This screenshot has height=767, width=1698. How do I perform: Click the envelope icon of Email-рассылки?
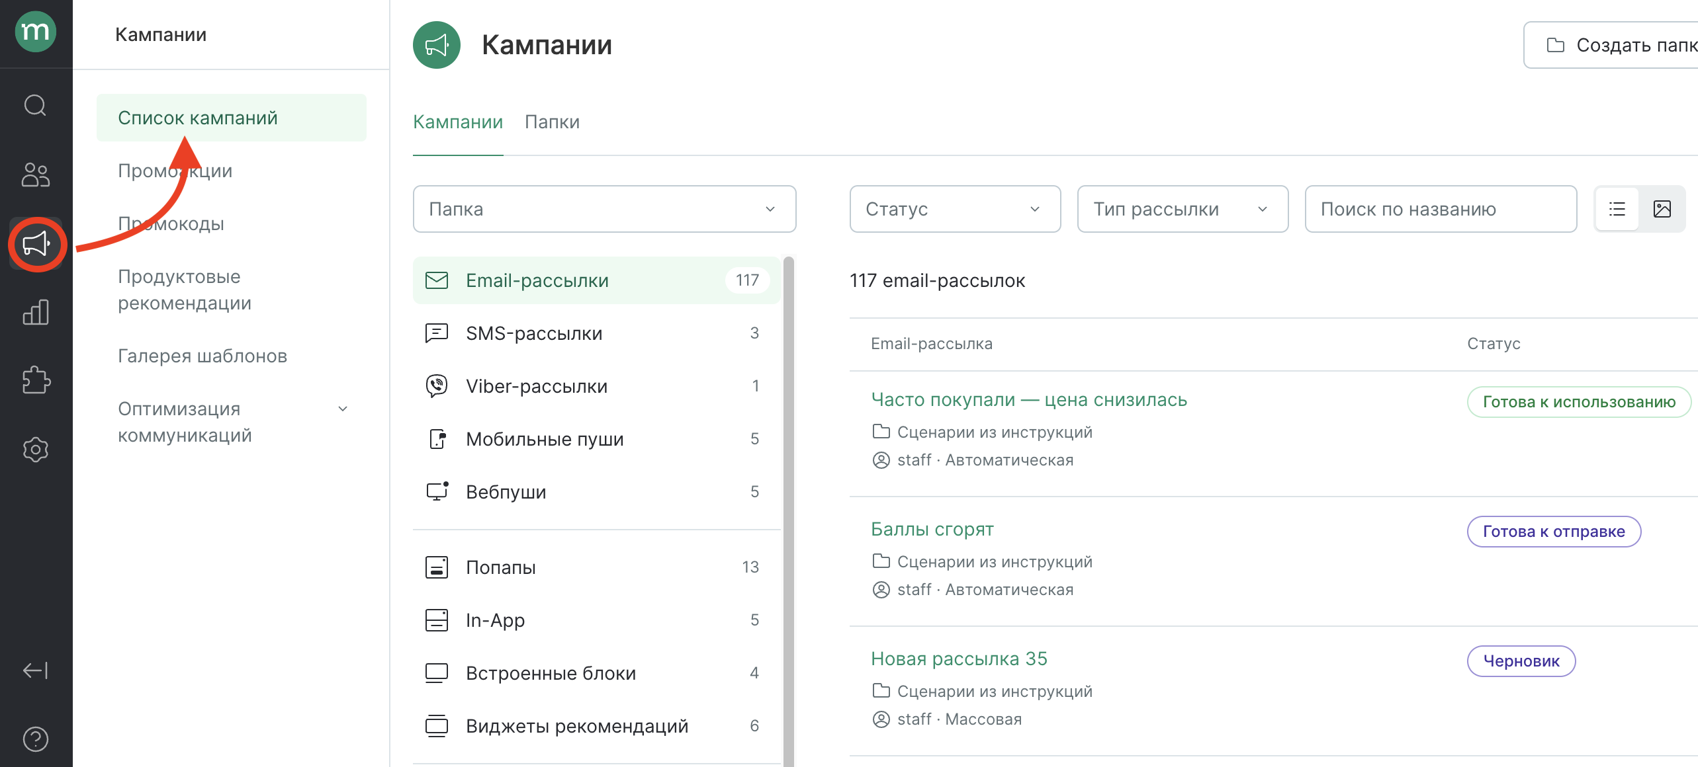tap(437, 280)
